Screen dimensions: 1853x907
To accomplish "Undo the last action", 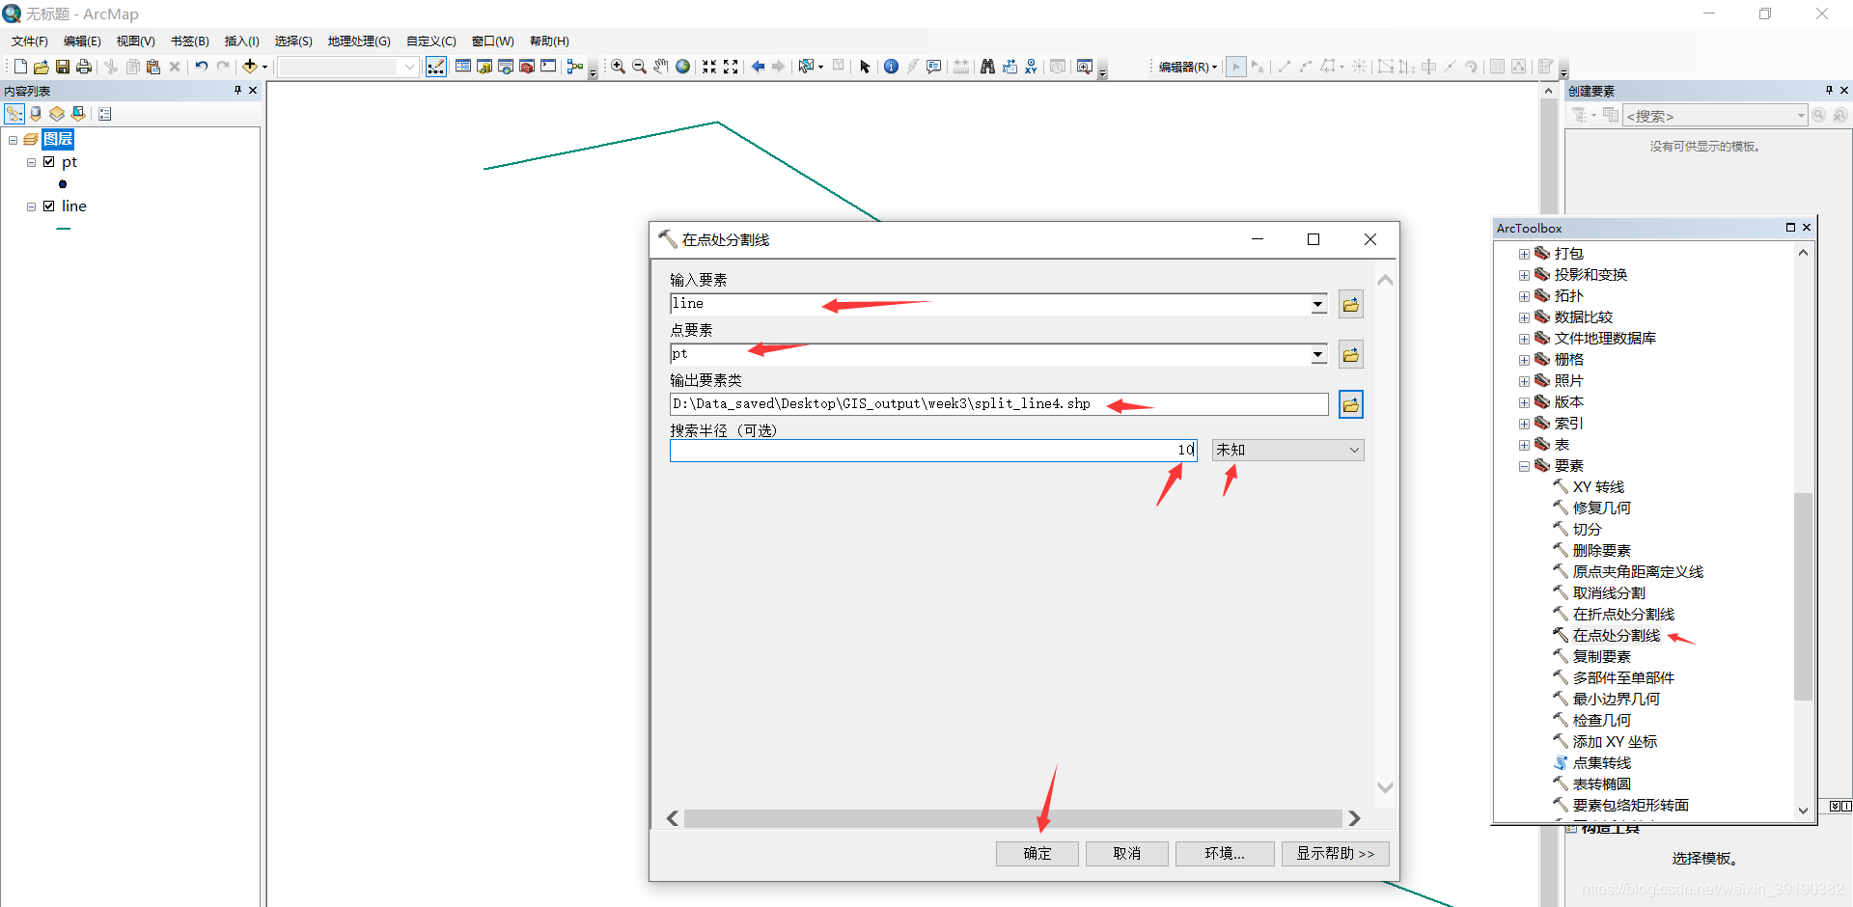I will (x=201, y=67).
